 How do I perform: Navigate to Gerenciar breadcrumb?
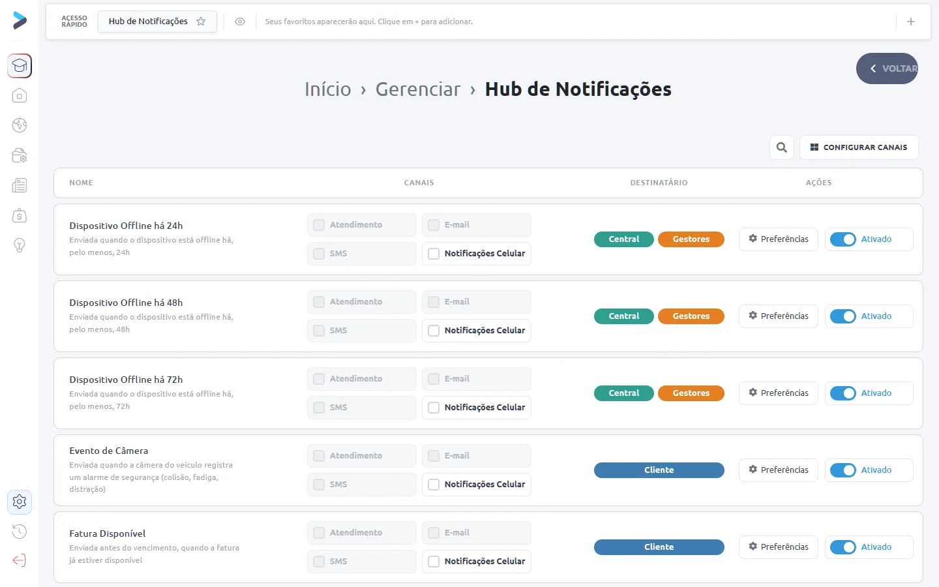pos(418,89)
